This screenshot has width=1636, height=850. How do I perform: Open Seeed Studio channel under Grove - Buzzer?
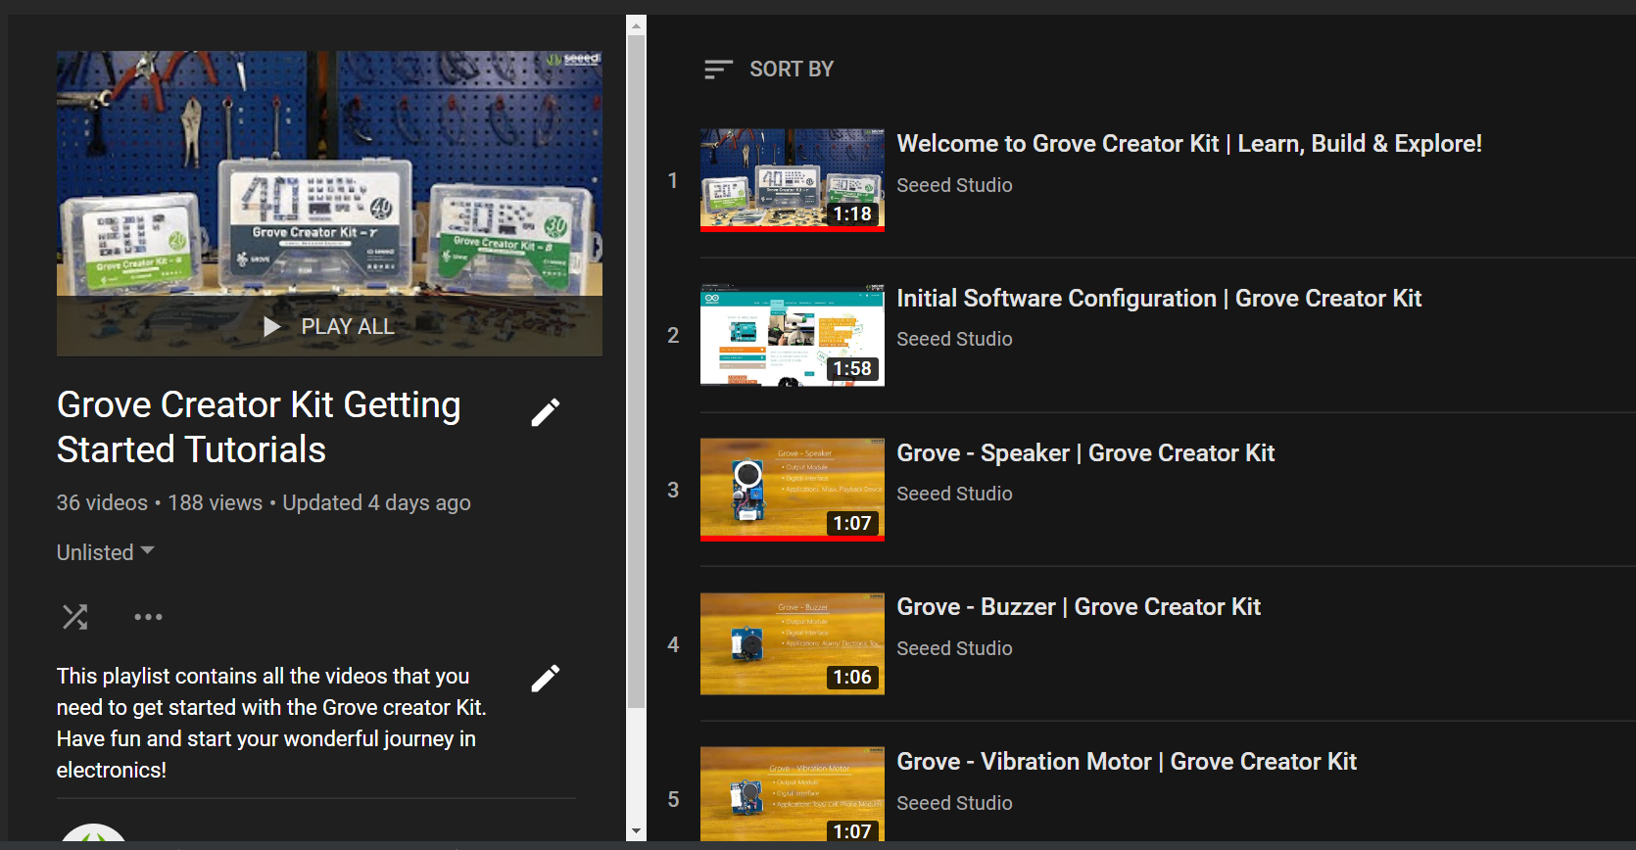click(954, 648)
